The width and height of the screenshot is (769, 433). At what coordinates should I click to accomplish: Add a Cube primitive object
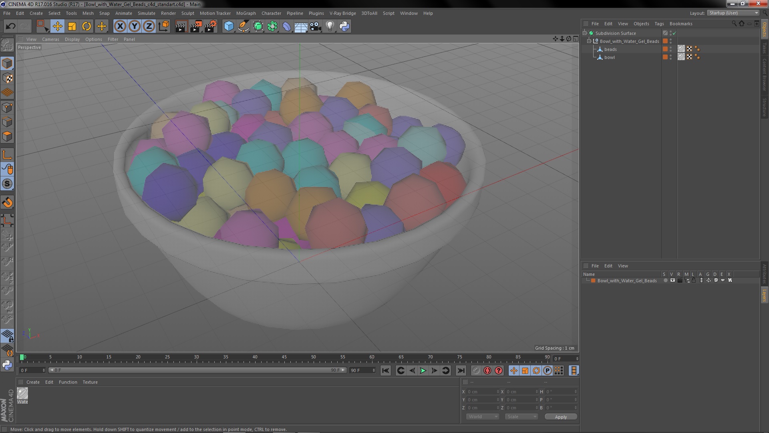[229, 26]
